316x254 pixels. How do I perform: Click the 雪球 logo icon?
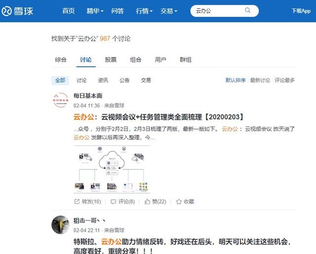(x=7, y=11)
